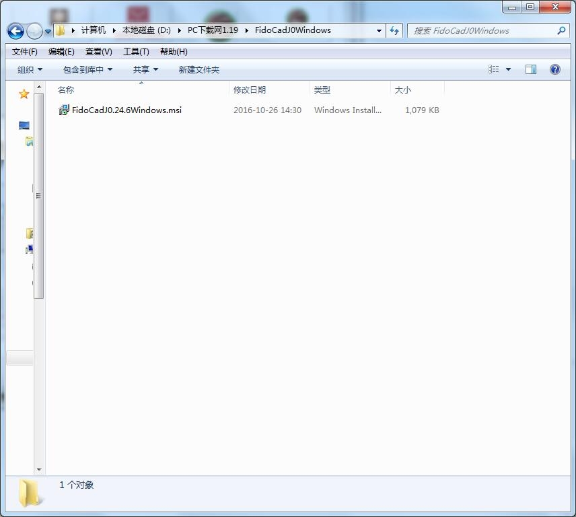The height and width of the screenshot is (517, 576).
Task: Sort files by the 修改日期 column header
Action: [250, 90]
